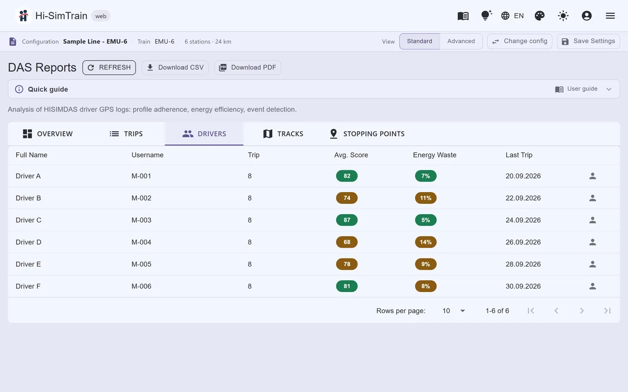Click Download PDF button
This screenshot has width=628, height=392.
click(x=248, y=68)
